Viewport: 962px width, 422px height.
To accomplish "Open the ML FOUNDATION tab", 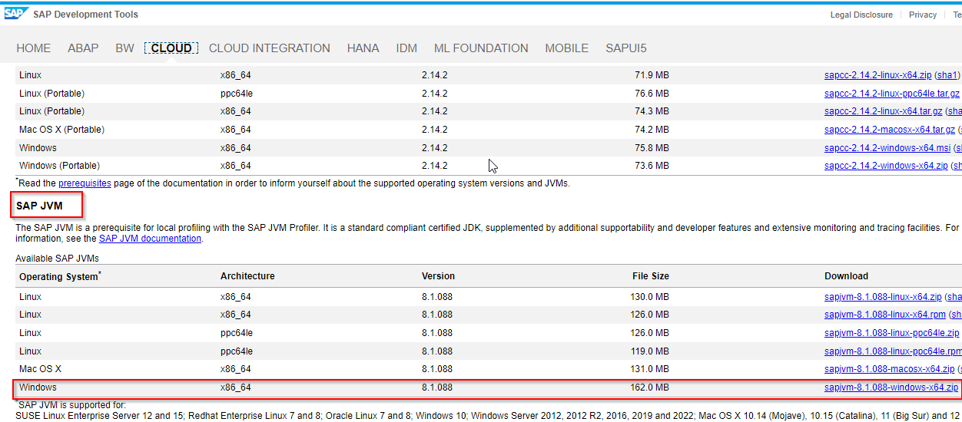I will (x=481, y=48).
